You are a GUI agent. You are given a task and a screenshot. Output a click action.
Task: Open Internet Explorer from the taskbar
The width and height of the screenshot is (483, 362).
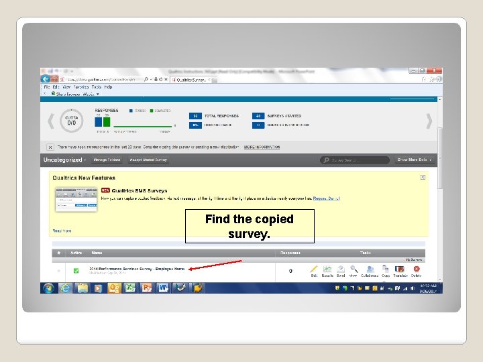[65, 288]
